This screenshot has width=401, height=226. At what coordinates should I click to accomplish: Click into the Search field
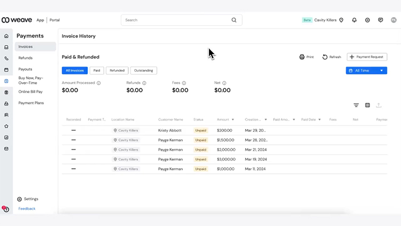(x=176, y=20)
